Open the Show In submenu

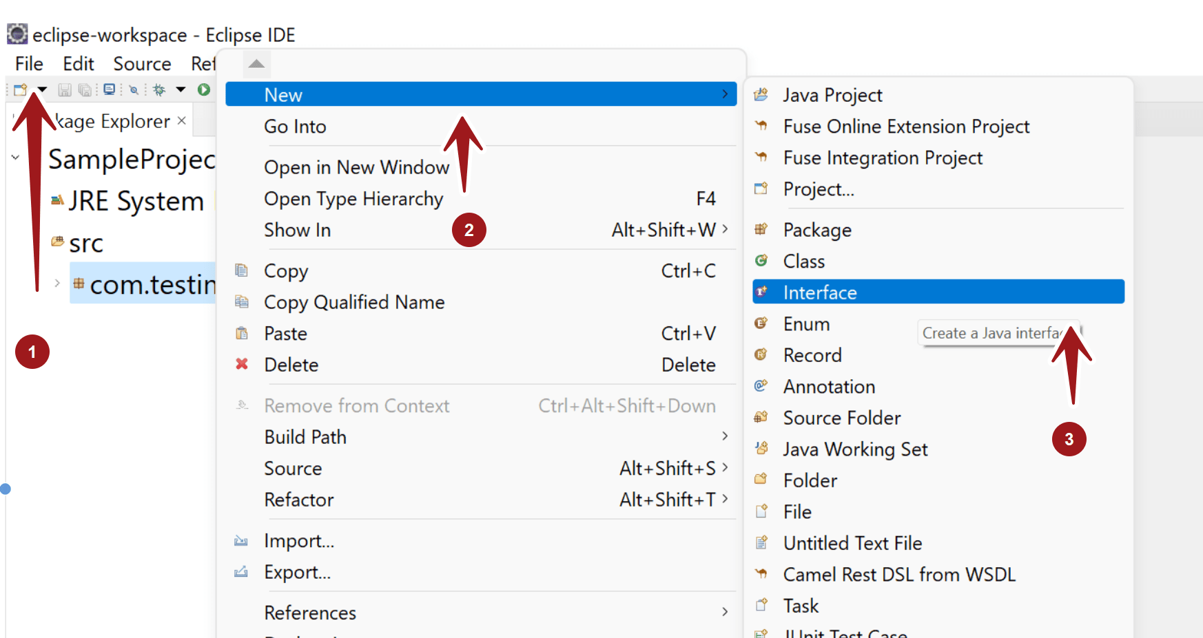click(x=298, y=230)
